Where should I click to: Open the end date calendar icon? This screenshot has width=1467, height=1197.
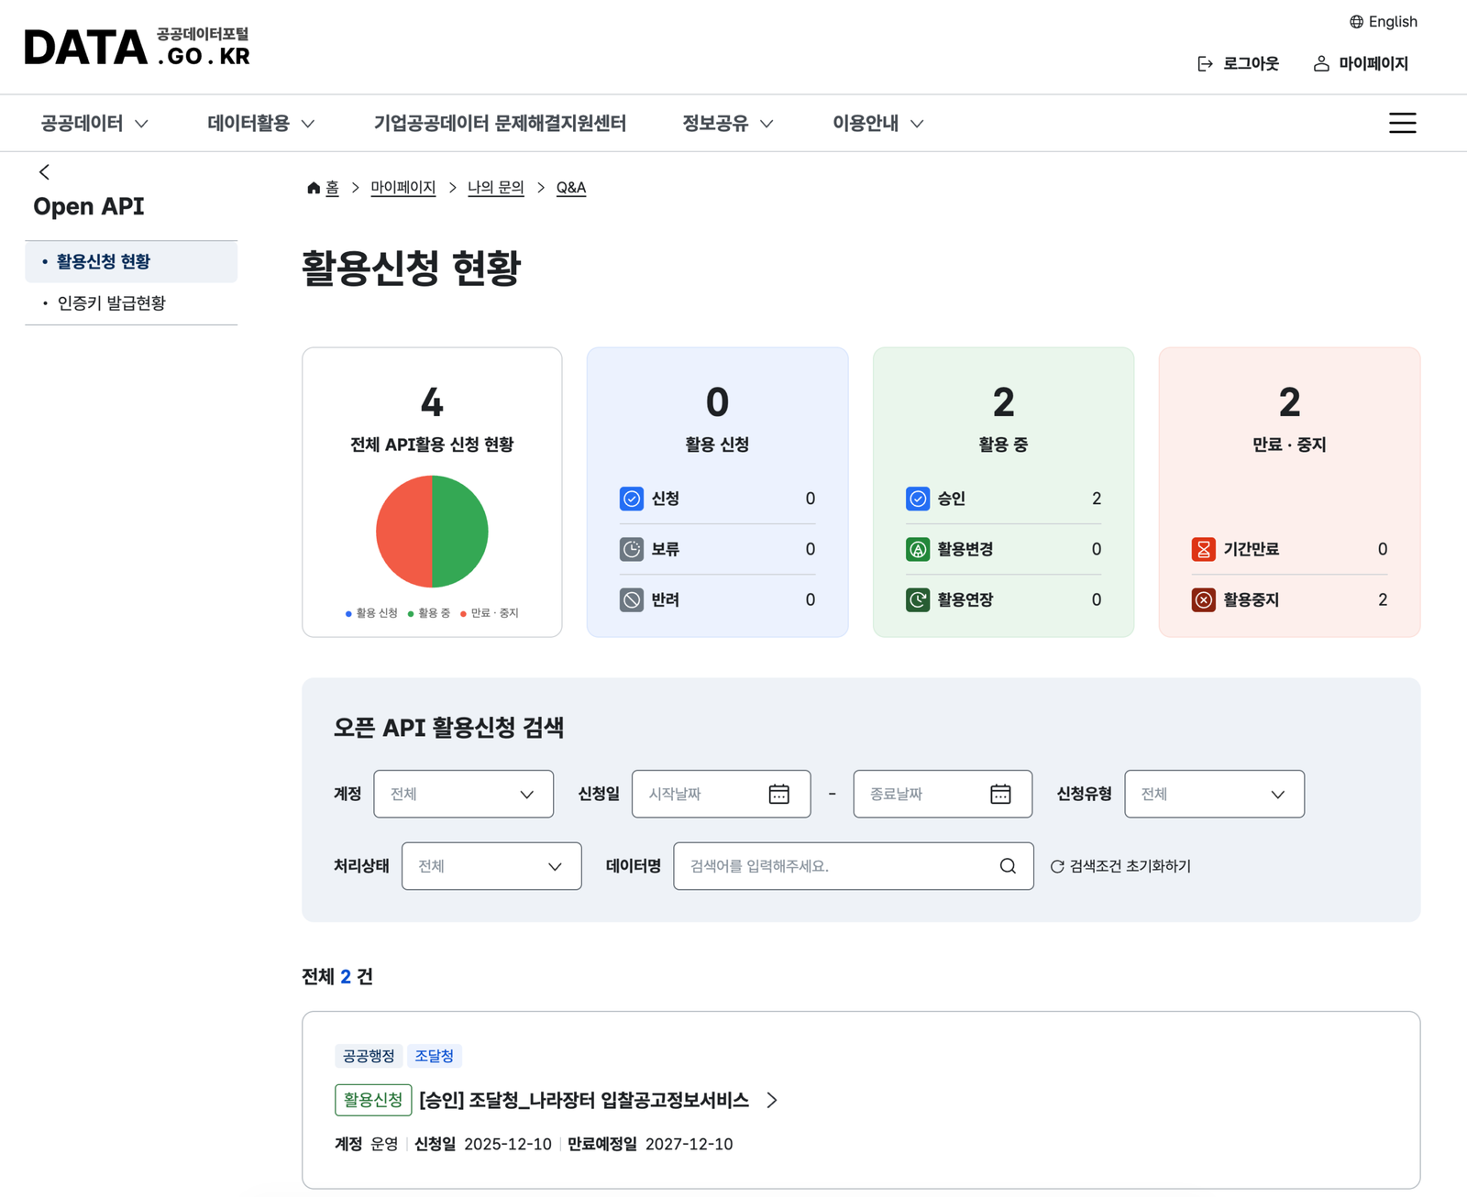(1000, 794)
